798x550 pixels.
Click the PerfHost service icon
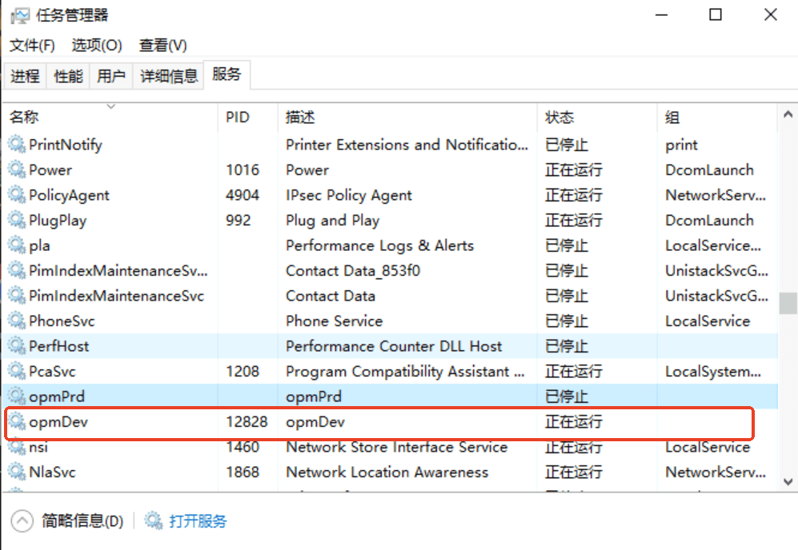[17, 345]
